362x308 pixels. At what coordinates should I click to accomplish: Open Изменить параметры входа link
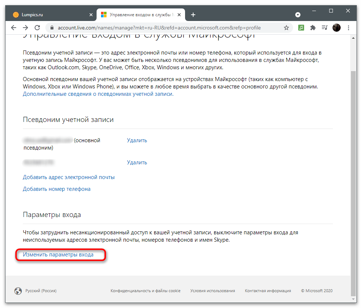(x=58, y=255)
